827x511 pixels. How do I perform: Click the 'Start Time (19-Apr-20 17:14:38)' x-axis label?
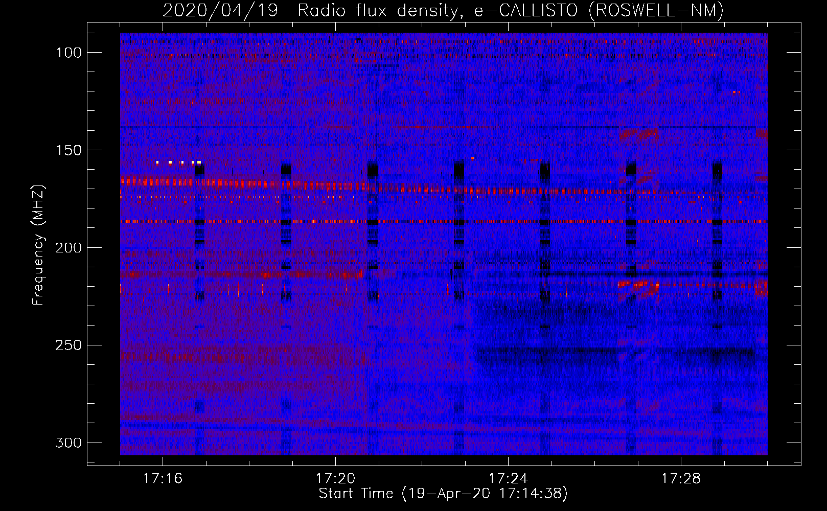tap(443, 494)
